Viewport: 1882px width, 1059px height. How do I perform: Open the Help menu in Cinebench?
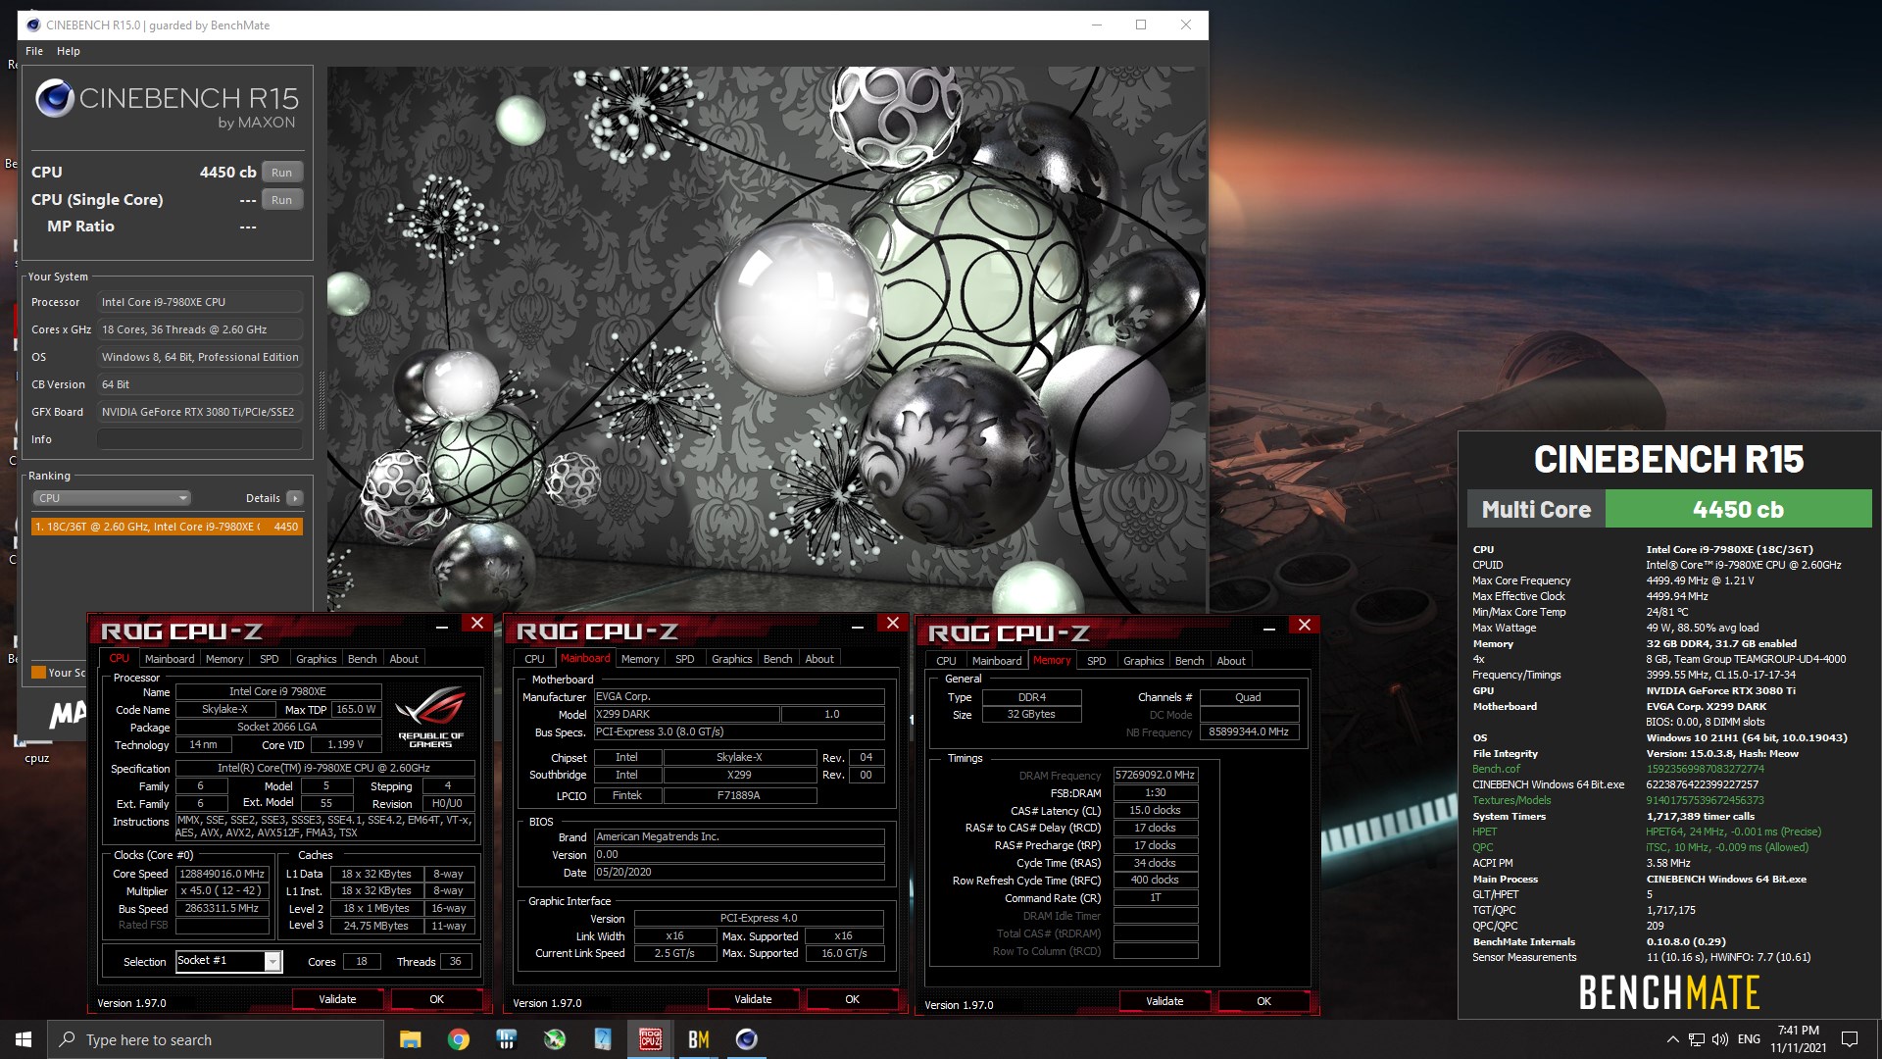coord(68,51)
